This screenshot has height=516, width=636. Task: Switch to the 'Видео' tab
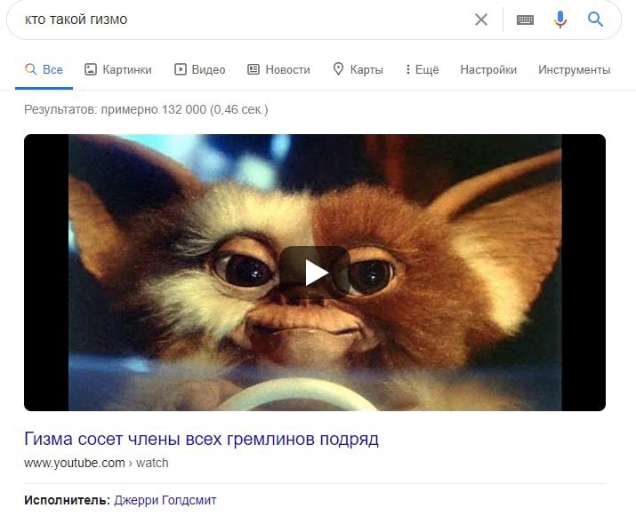pyautogui.click(x=200, y=69)
